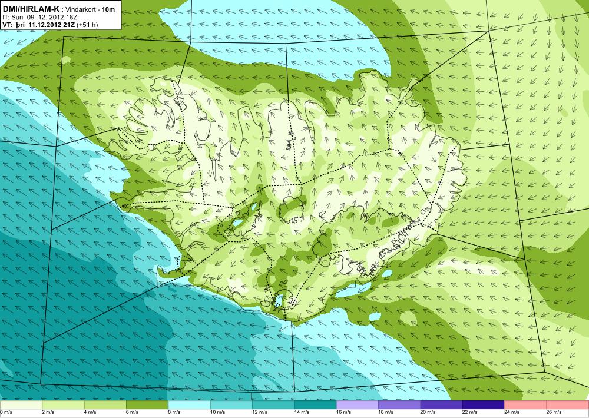Viewport: 589px width, 418px height.
Task: Click the 'DMI/HIRLAM-K' title text
Action: pos(31,9)
